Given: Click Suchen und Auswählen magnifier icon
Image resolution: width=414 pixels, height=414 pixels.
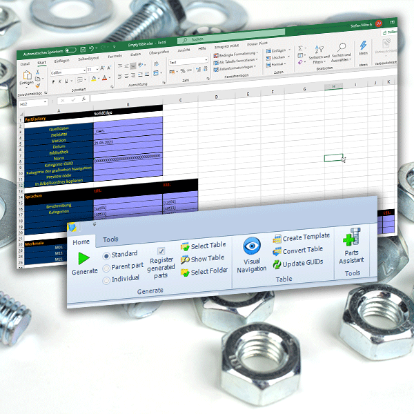Looking at the screenshot, I should (x=342, y=48).
